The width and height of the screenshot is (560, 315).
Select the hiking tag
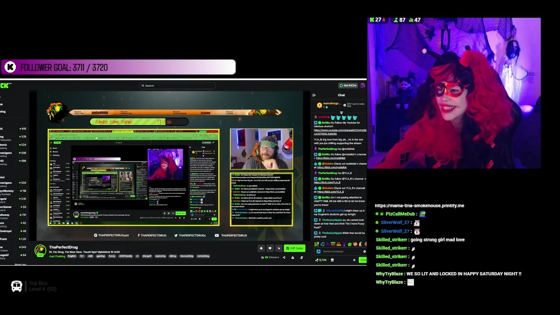[173, 256]
